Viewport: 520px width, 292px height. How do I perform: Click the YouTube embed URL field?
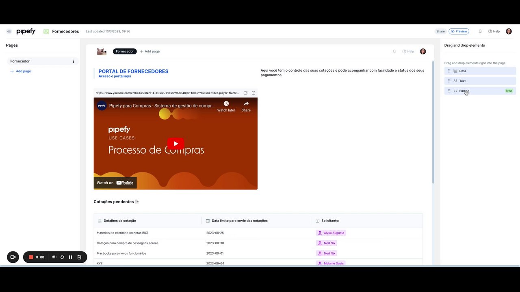point(167,93)
